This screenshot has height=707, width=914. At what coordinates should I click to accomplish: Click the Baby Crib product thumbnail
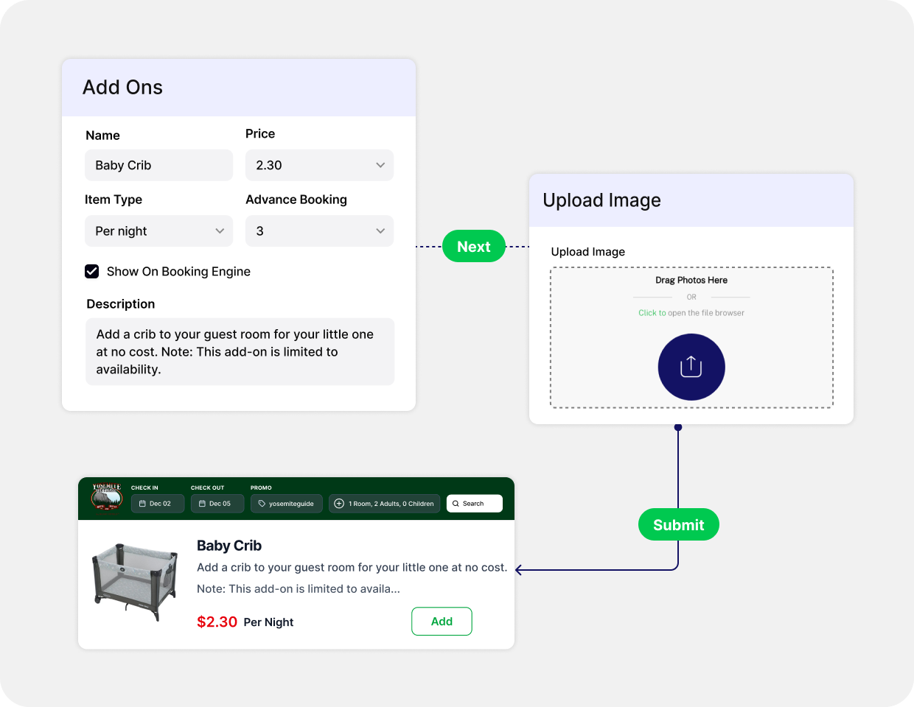135,582
